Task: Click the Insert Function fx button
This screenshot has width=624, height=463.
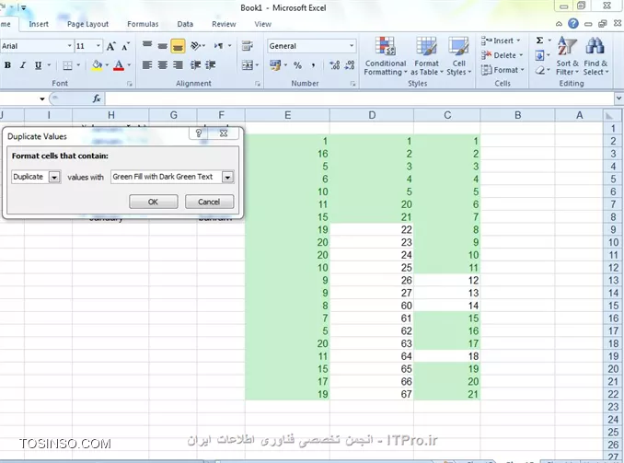Action: [x=97, y=98]
